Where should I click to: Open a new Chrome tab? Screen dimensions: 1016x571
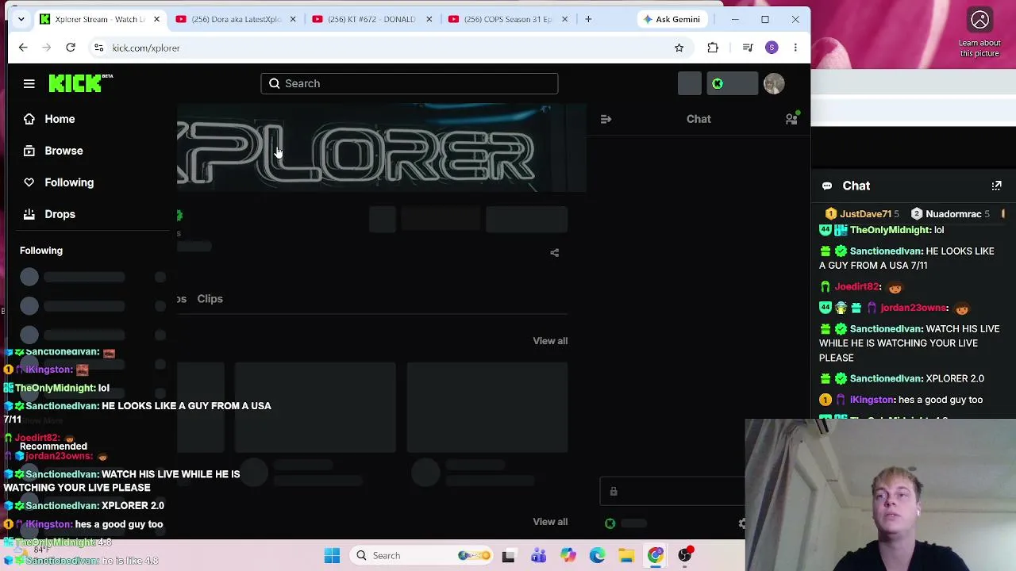[x=588, y=19]
